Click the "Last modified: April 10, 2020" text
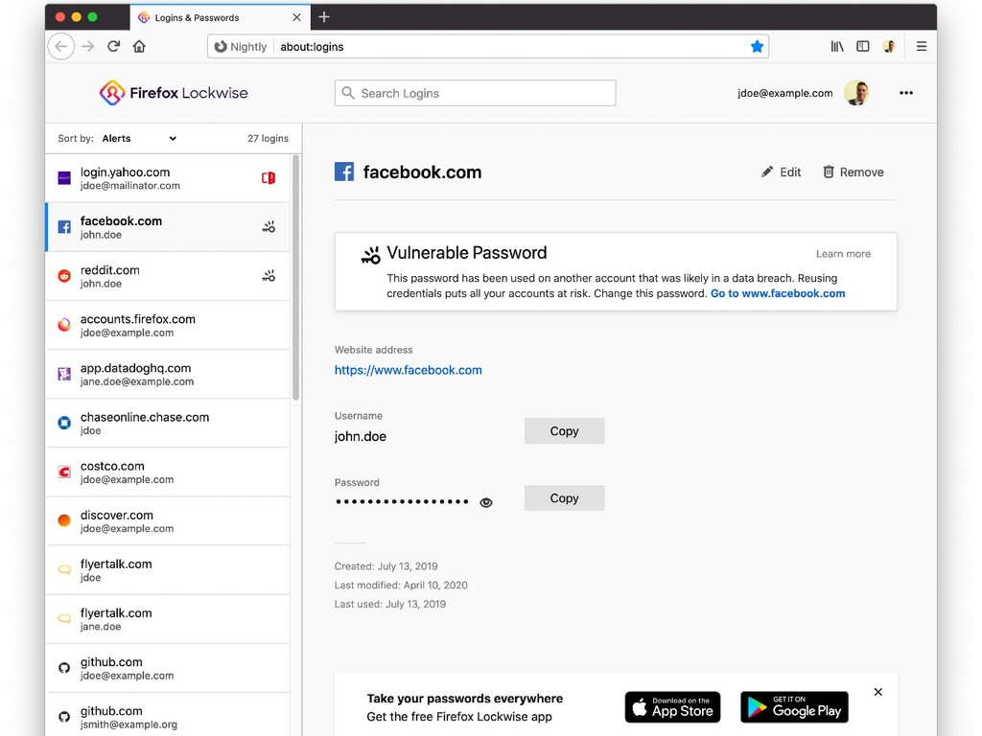Screen dimensions: 982x736 pyautogui.click(x=401, y=586)
